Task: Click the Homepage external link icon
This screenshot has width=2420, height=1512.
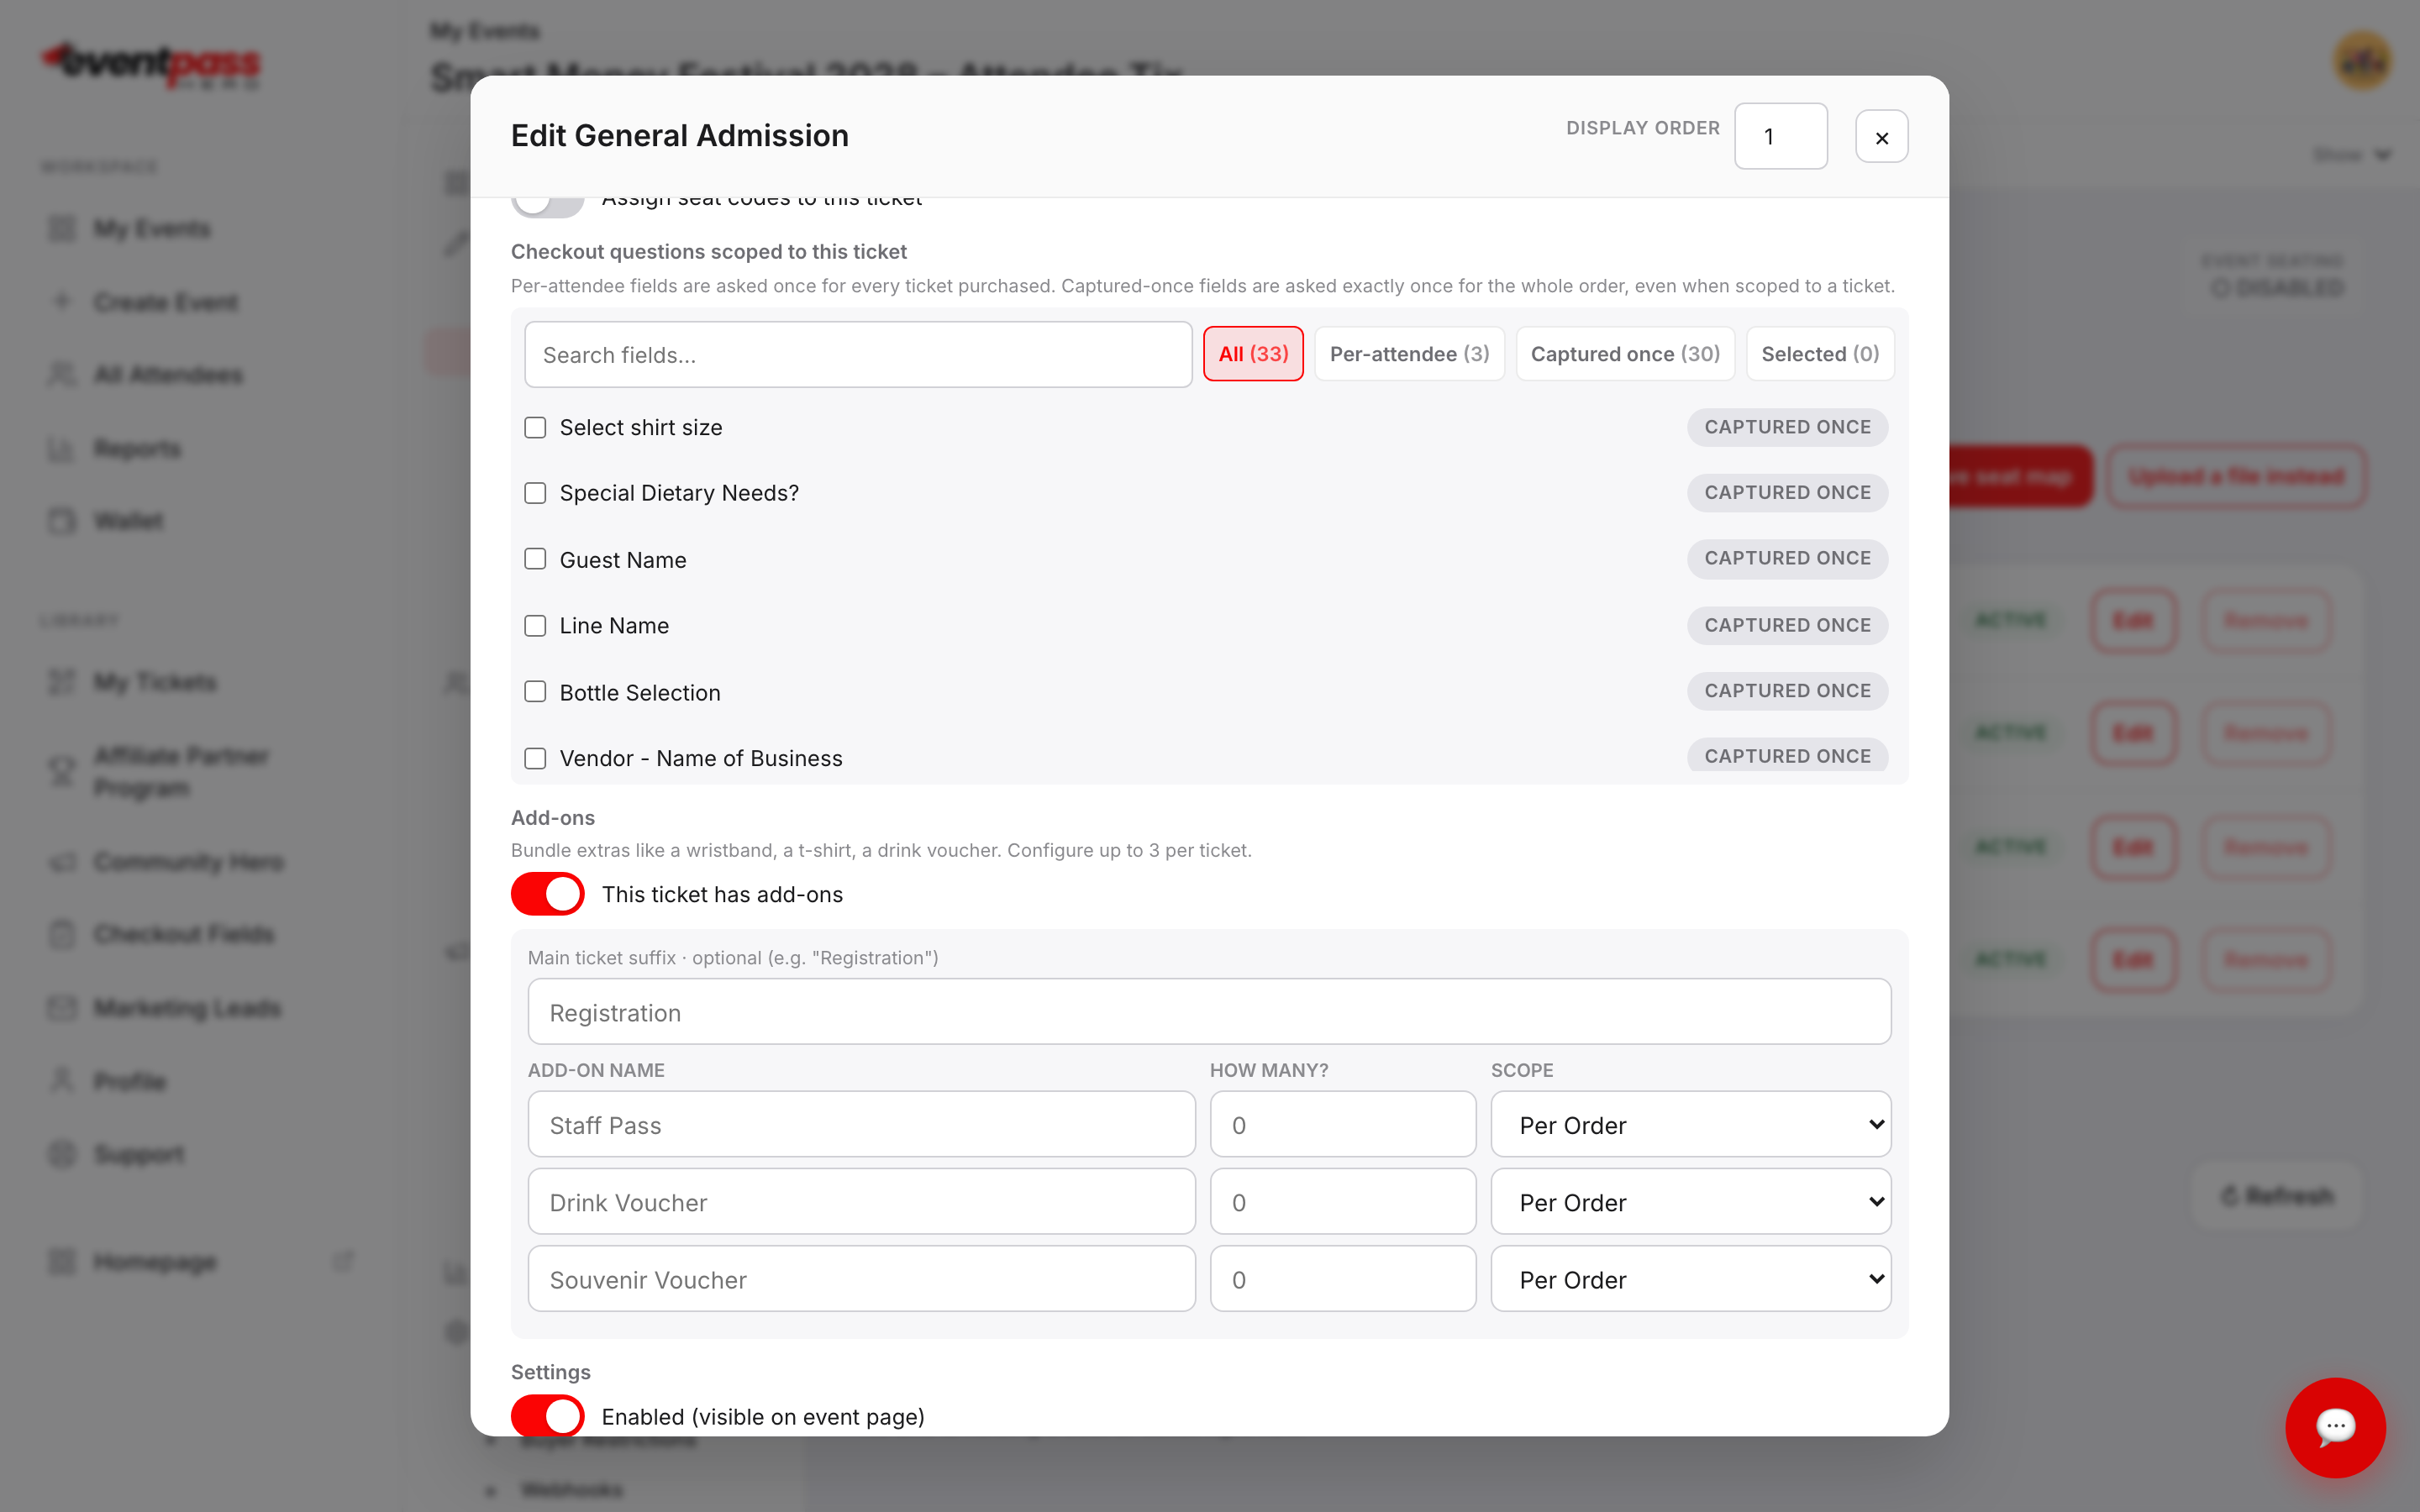Action: click(x=343, y=1261)
